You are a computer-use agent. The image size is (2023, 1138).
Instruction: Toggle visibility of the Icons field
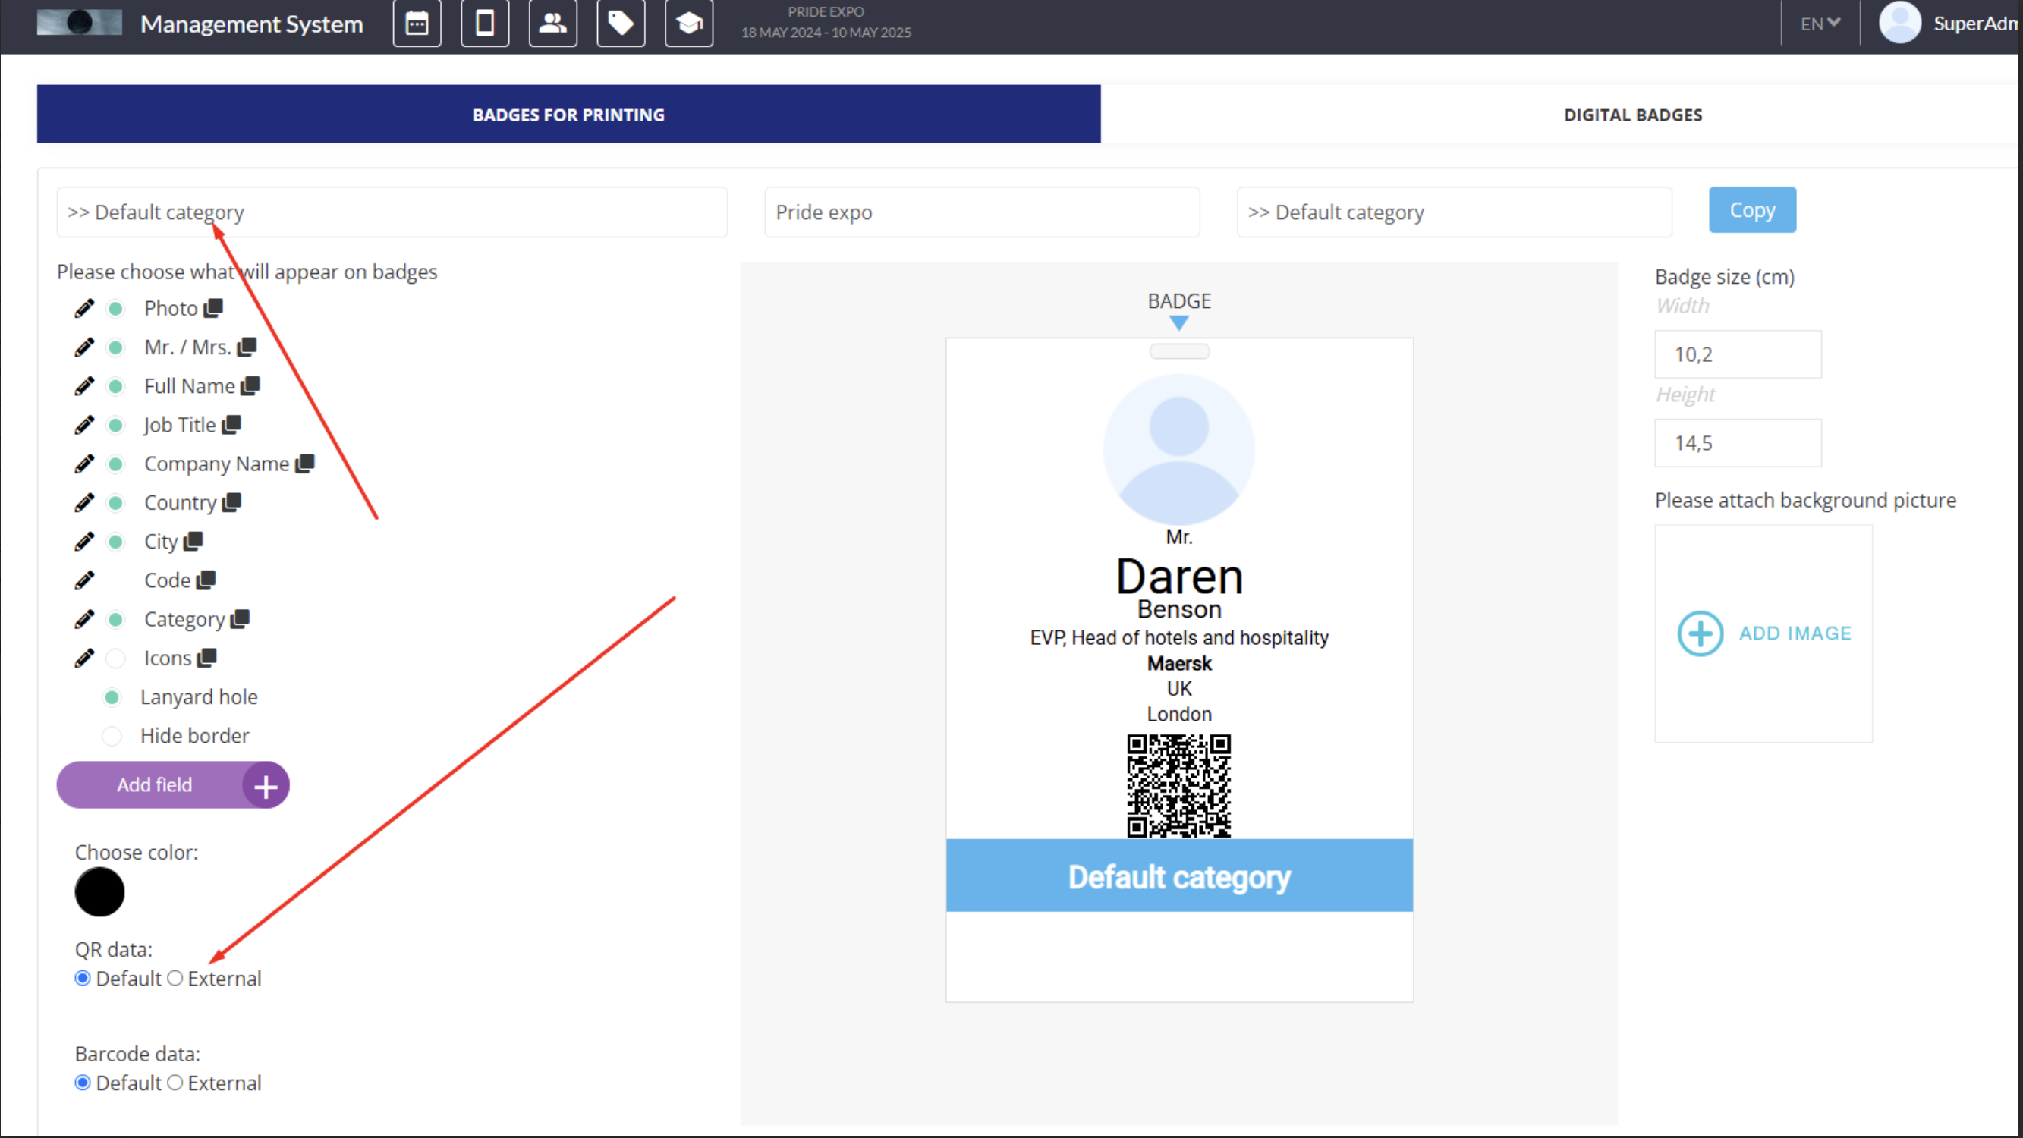[115, 657]
